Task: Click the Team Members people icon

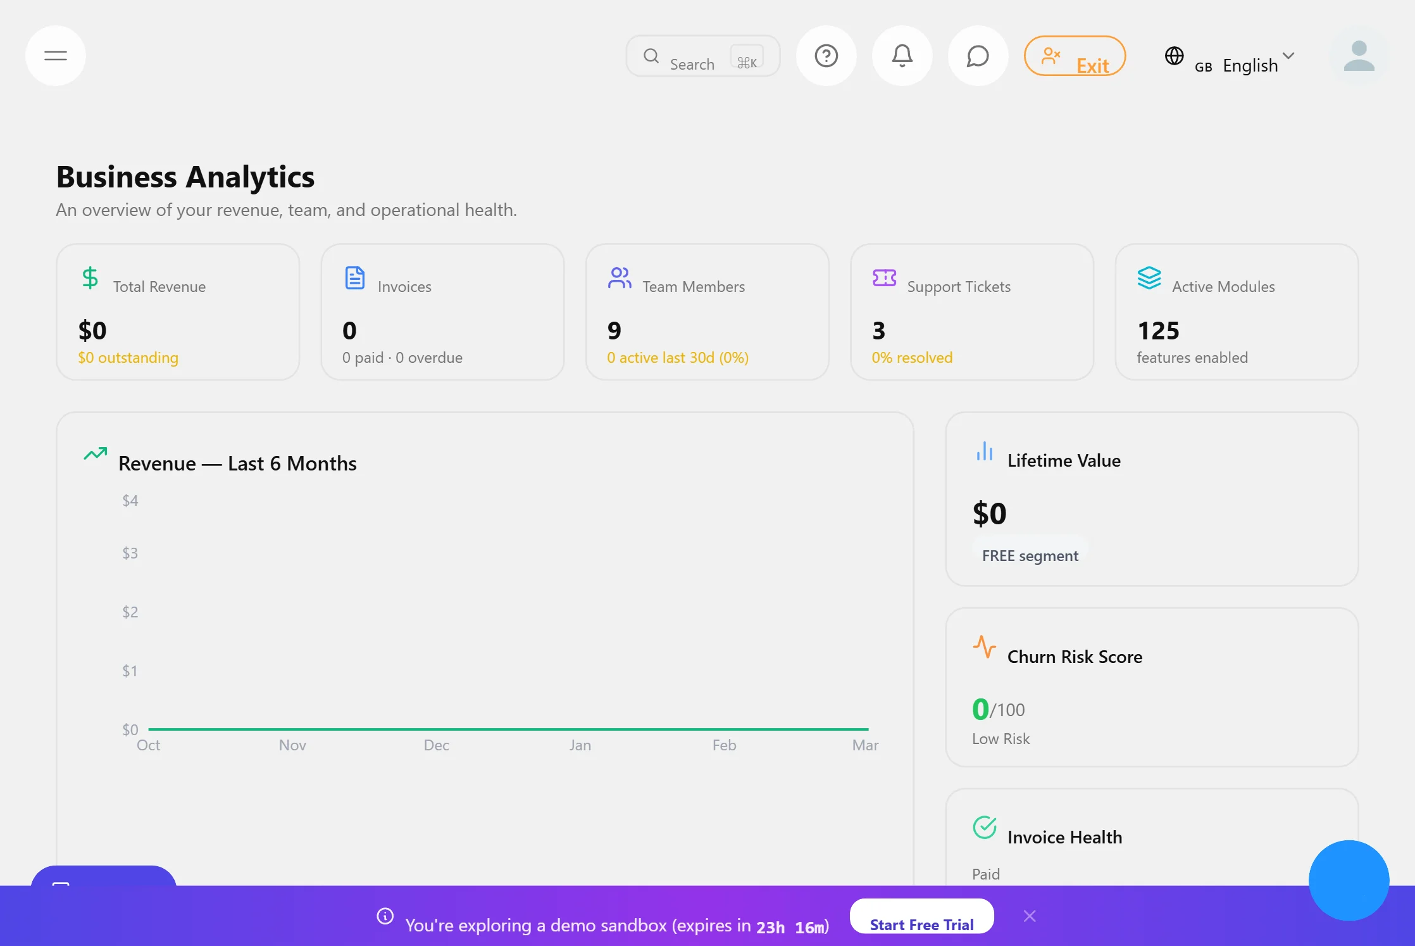Action: click(x=619, y=277)
